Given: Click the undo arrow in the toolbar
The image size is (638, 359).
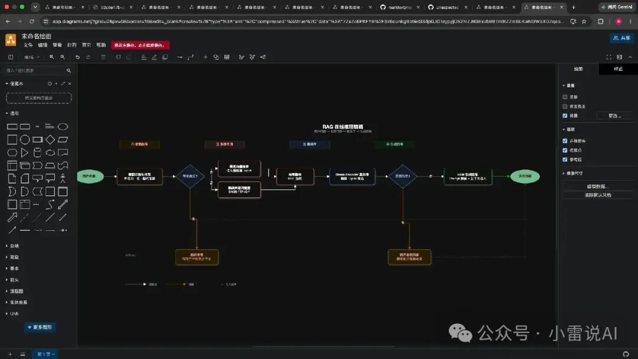Looking at the screenshot, I should (77, 57).
